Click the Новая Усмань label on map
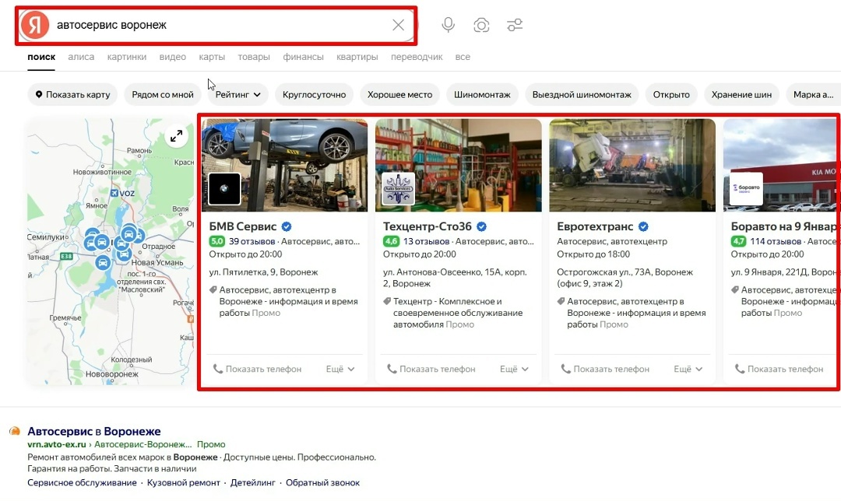The height and width of the screenshot is (501, 841). tap(157, 262)
